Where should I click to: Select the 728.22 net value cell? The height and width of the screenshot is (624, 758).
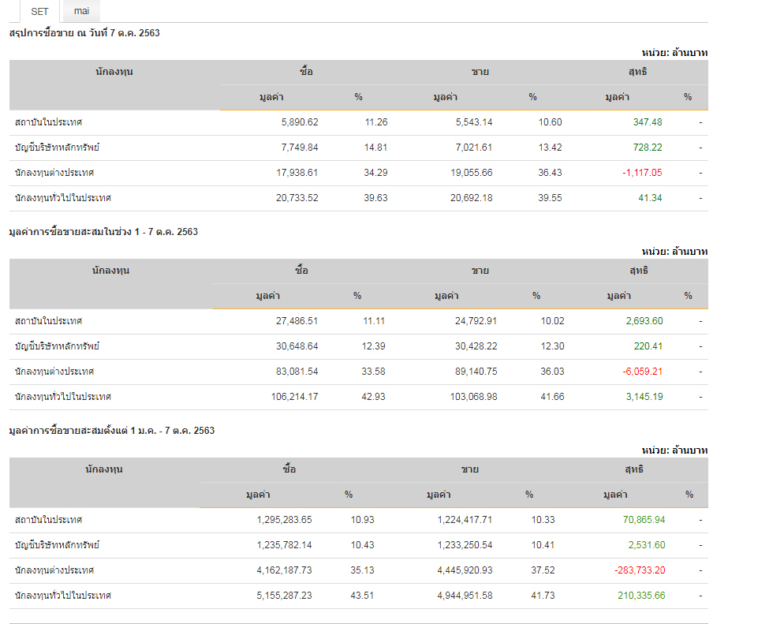point(648,148)
